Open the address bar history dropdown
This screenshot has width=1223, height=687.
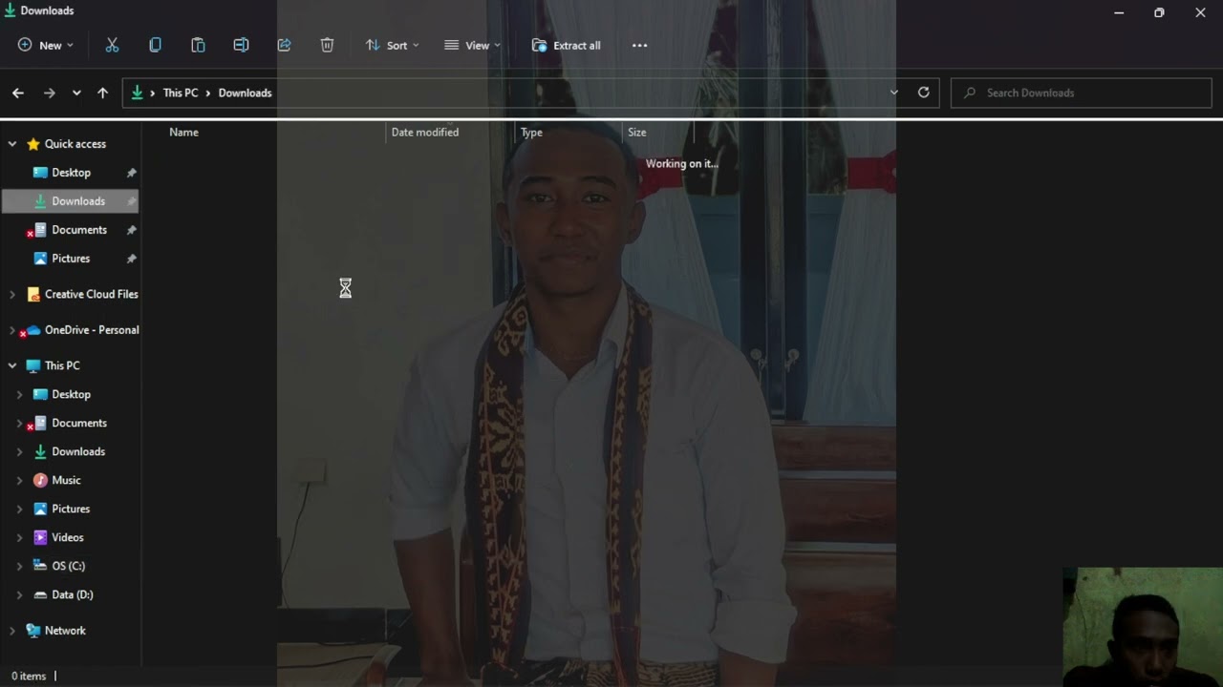coord(894,93)
